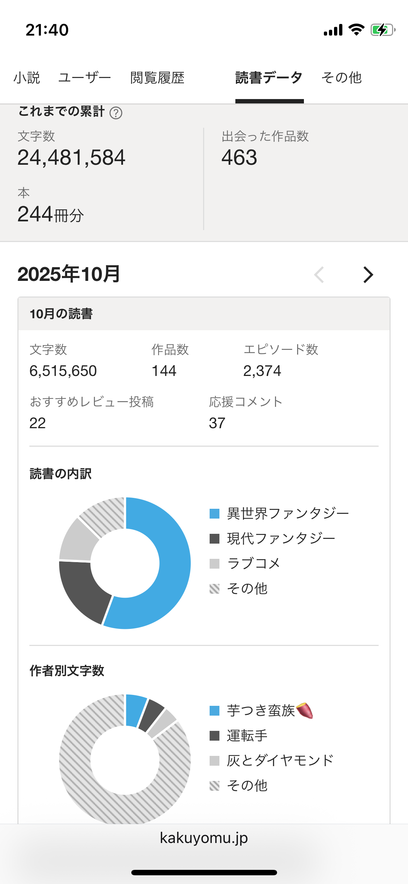Tap the 灰とダイヤモンド author legend label

(x=280, y=761)
